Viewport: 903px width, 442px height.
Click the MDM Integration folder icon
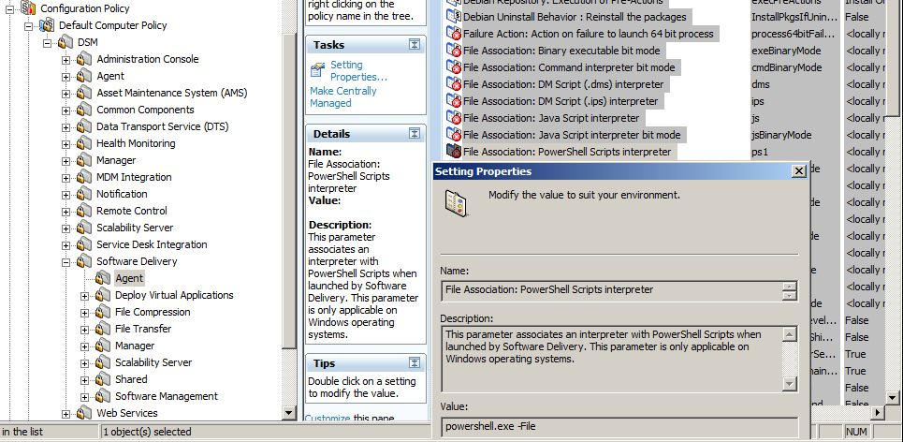(84, 177)
